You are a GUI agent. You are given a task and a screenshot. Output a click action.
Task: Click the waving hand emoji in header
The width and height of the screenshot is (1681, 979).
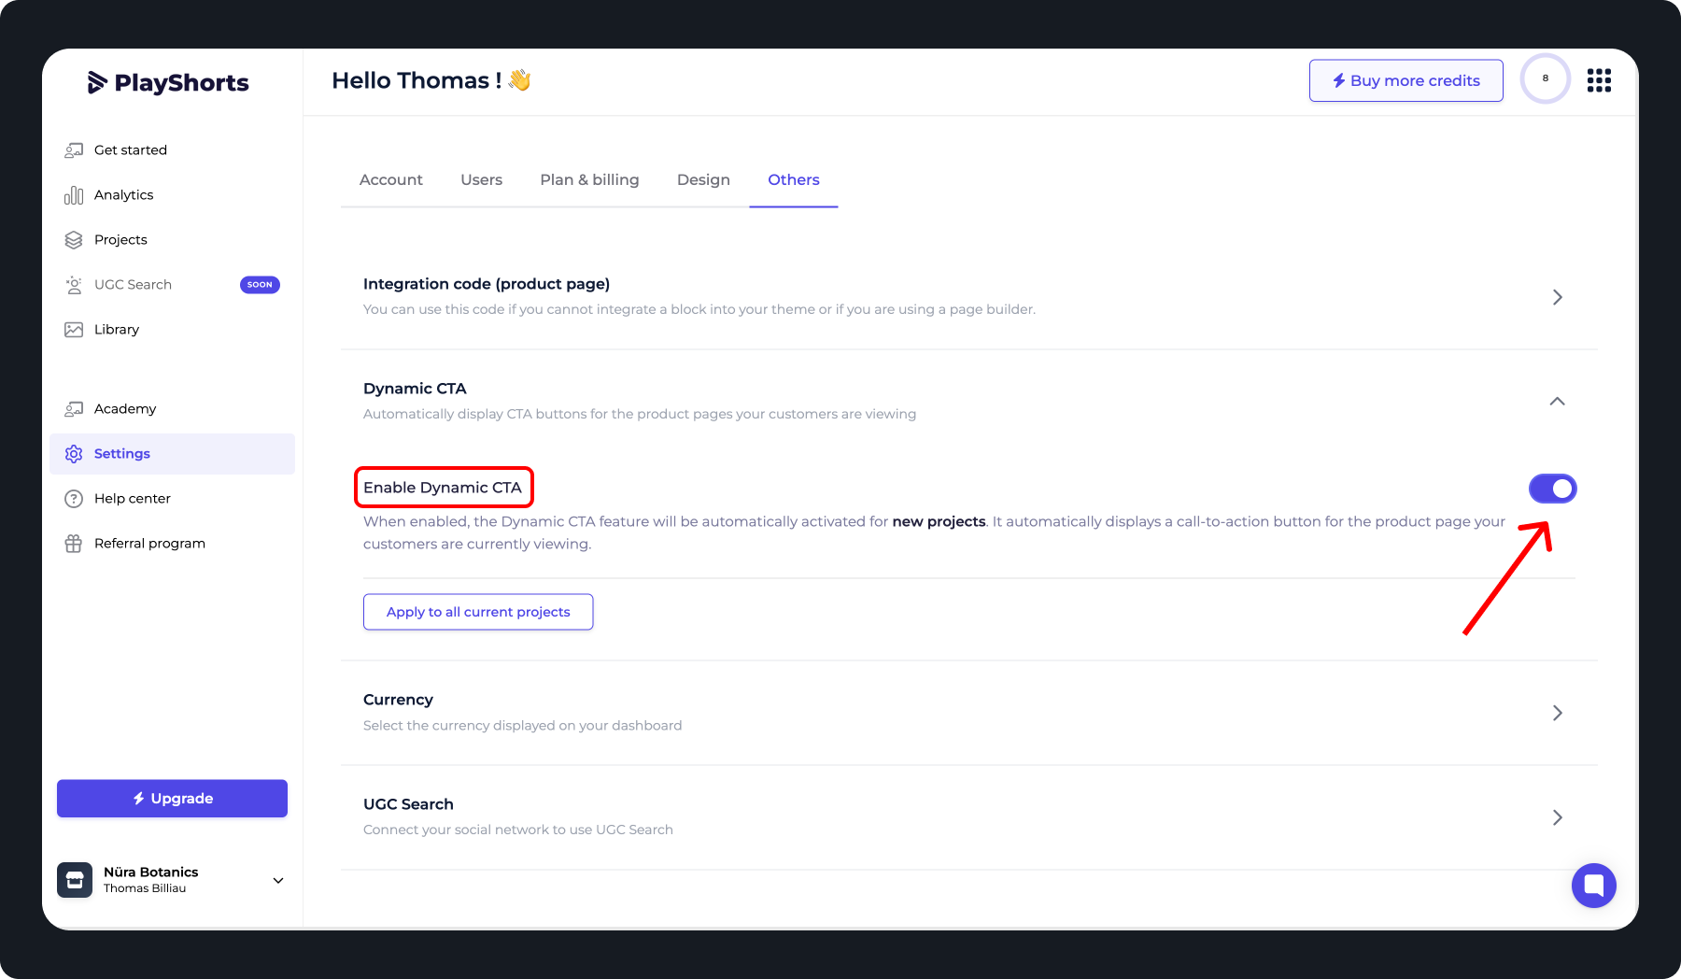point(520,80)
